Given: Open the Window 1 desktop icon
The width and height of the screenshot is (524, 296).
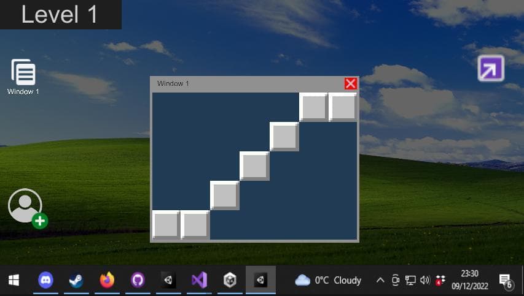Looking at the screenshot, I should point(23,77).
